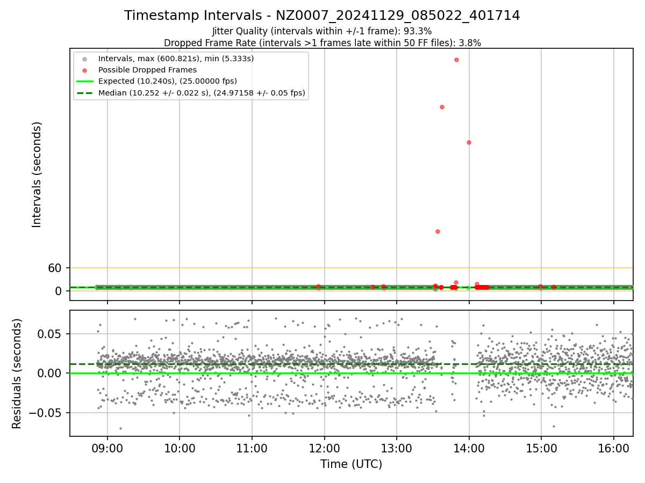Image resolution: width=645 pixels, height=483 pixels.
Task: Click the gray dot marker in the legend
Action: point(84,58)
